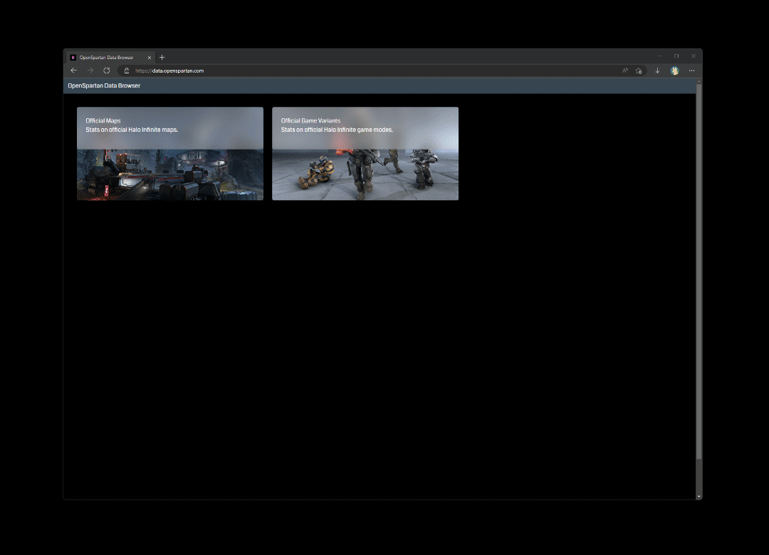Click the Official Game Variants title text
The image size is (769, 555).
click(x=310, y=120)
